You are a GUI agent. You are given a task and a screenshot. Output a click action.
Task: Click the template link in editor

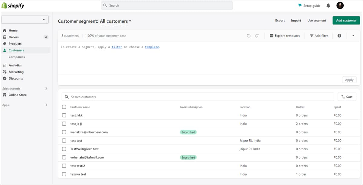(x=152, y=47)
